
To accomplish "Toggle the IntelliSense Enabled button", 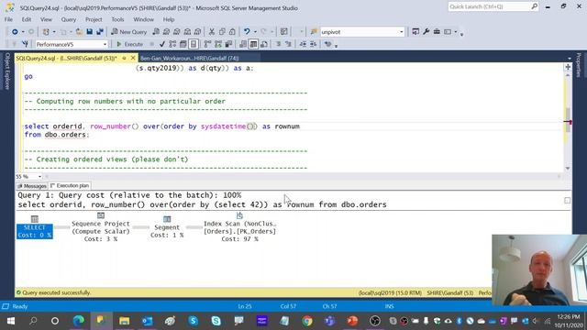I will pyautogui.click(x=194, y=44).
